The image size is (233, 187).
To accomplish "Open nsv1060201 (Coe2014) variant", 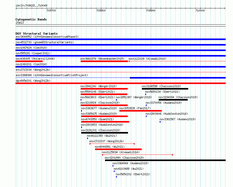I will pos(31,64).
